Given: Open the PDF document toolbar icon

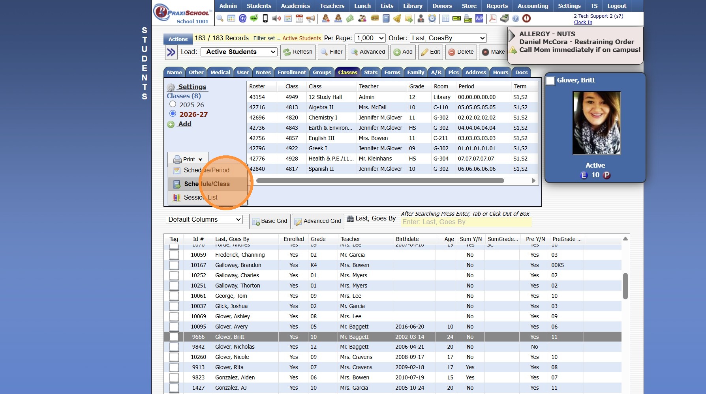Looking at the screenshot, I should tap(493, 19).
